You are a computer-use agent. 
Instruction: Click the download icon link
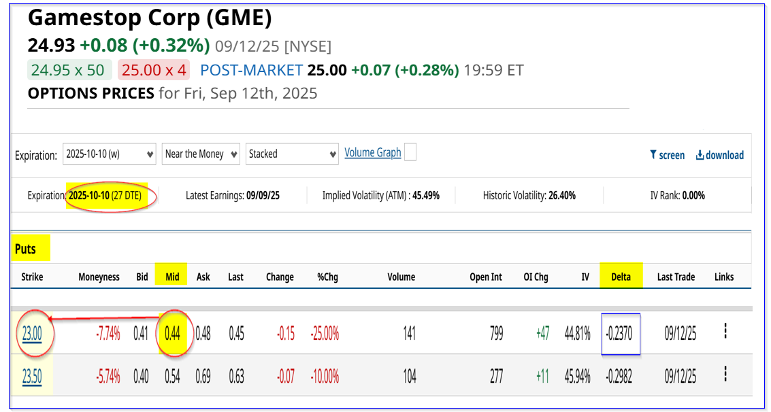point(720,155)
